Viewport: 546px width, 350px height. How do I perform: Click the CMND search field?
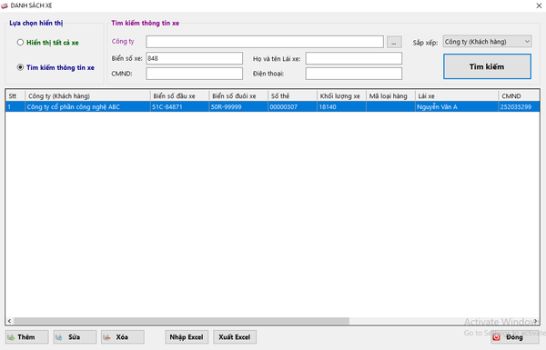pyautogui.click(x=195, y=74)
